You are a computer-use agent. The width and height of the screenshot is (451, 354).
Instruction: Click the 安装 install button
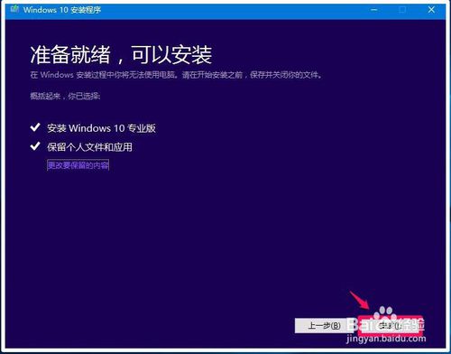pos(391,325)
